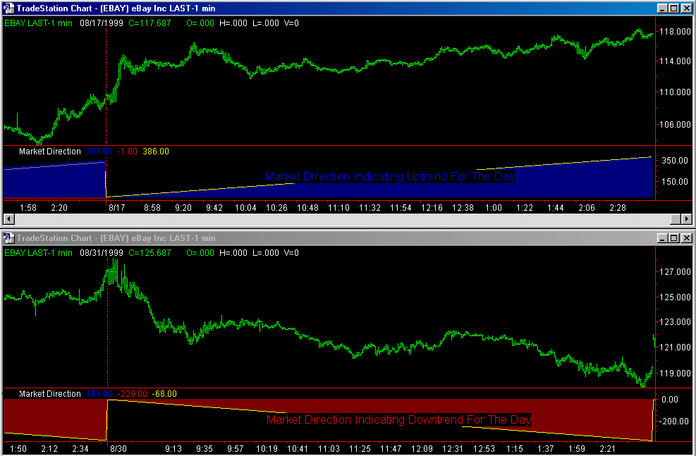The height and width of the screenshot is (456, 696).
Task: Click the top chart's scroll-right arrow
Action: click(x=687, y=218)
